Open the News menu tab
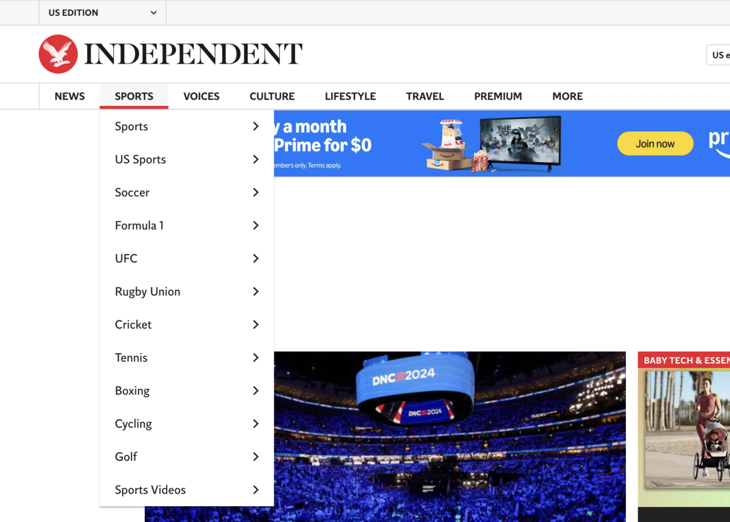This screenshot has width=730, height=522. coord(69,96)
